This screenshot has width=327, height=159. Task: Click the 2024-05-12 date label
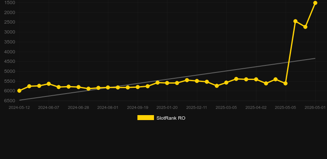pos(19,108)
